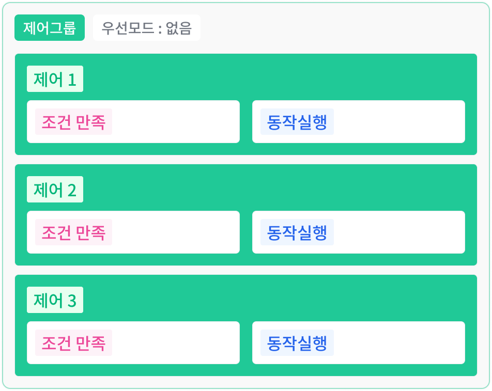Screen dimensions: 492x391
Task: Select the 제어 3 label tag
Action: click(55, 300)
